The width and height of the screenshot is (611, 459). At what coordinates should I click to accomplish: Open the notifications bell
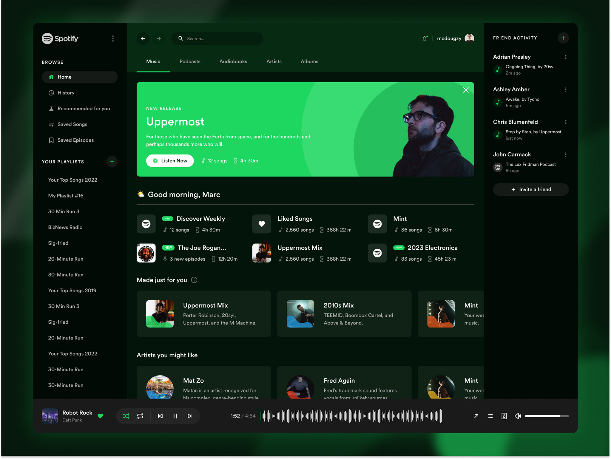point(425,38)
